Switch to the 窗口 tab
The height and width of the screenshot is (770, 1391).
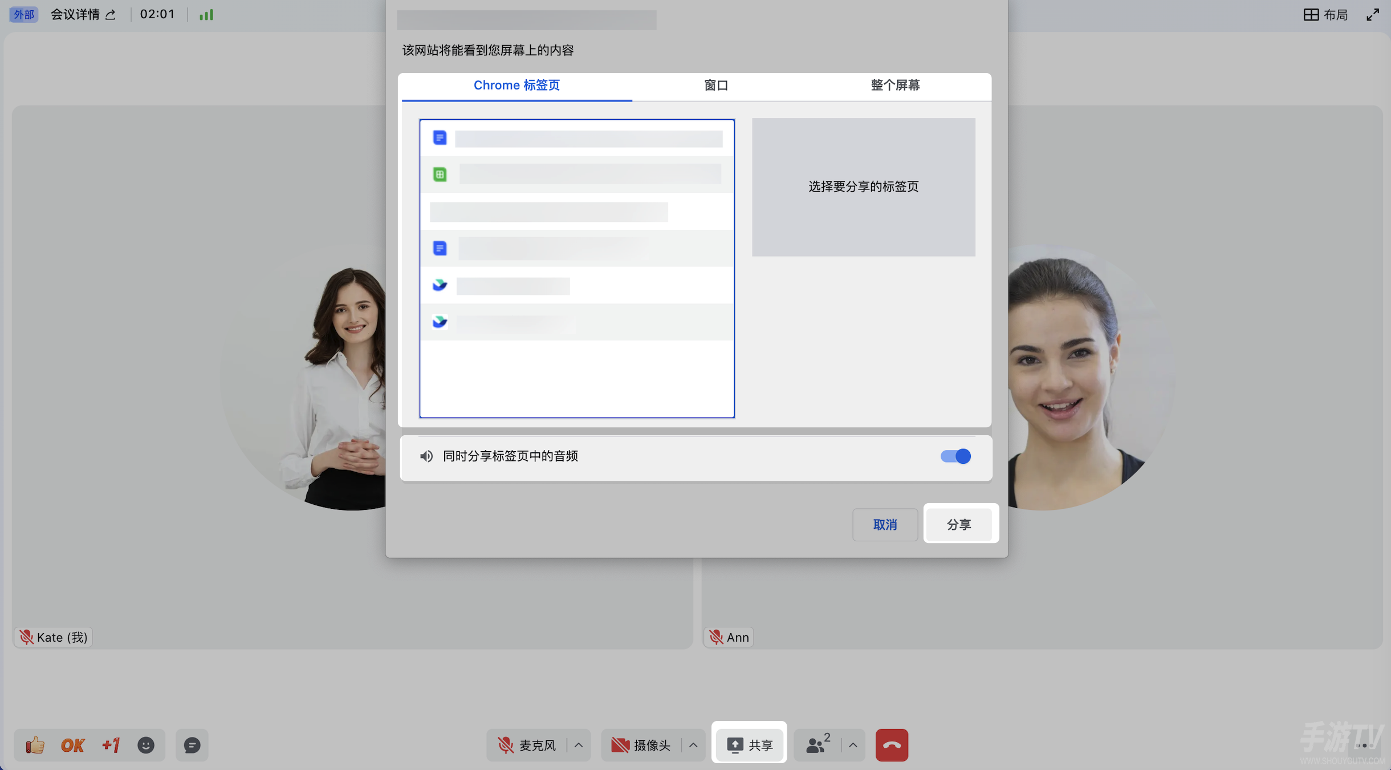pos(716,86)
